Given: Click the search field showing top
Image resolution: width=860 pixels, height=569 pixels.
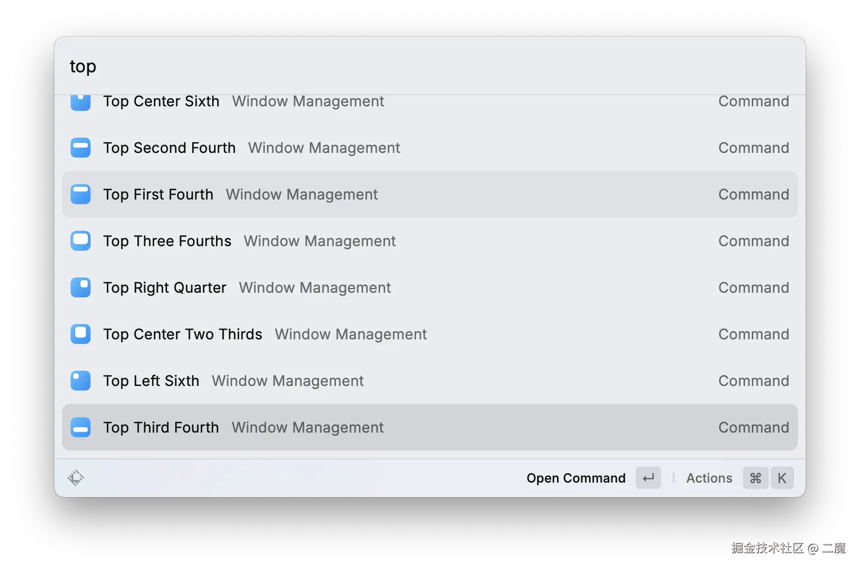Looking at the screenshot, I should pos(194,66).
